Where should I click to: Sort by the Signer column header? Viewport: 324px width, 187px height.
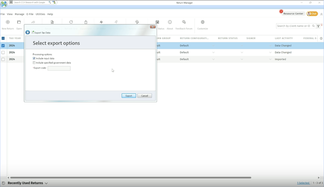[x=251, y=38]
